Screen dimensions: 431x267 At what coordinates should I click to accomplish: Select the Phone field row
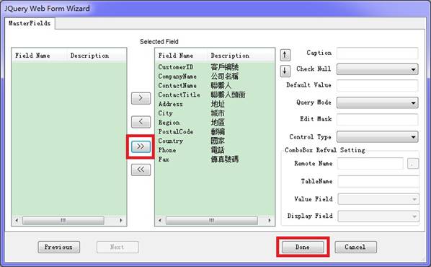click(215, 150)
